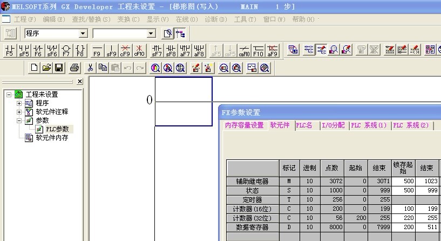Click the Print icon
441x241 pixels.
point(74,68)
